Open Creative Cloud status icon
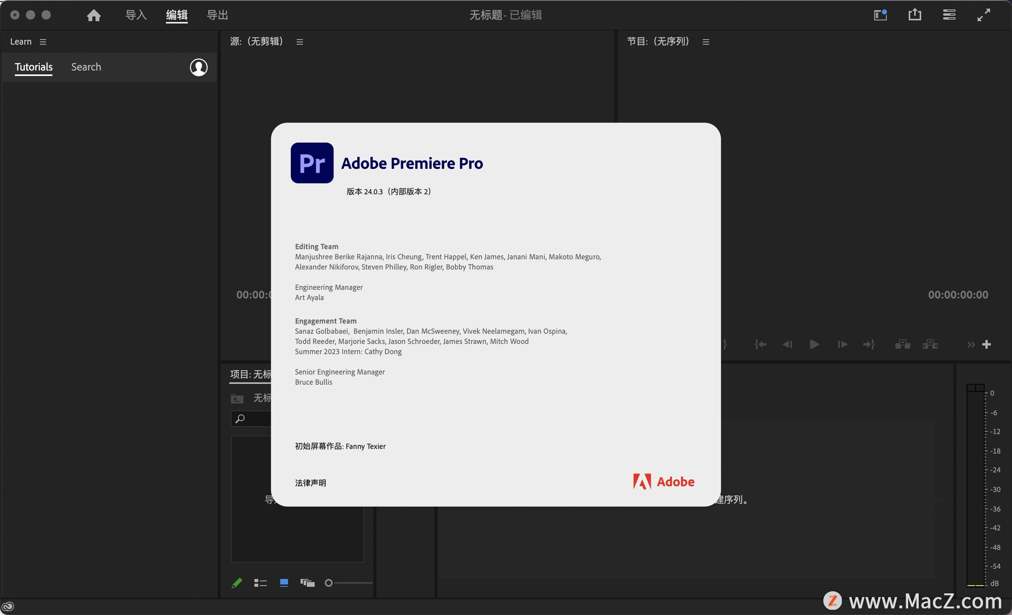Image resolution: width=1012 pixels, height=615 pixels. click(8, 607)
